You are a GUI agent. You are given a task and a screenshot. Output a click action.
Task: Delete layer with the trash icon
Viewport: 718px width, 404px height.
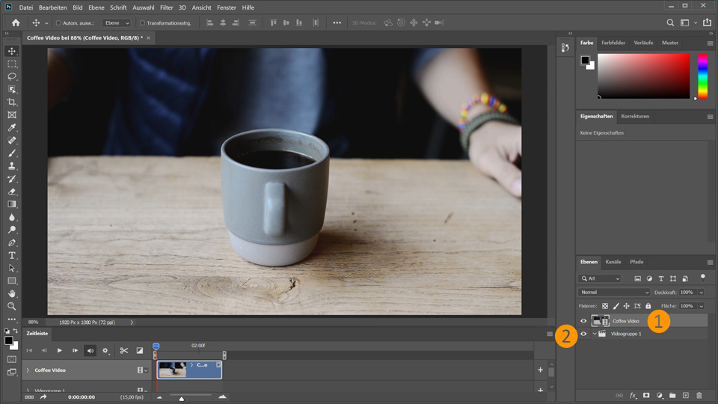pos(699,395)
